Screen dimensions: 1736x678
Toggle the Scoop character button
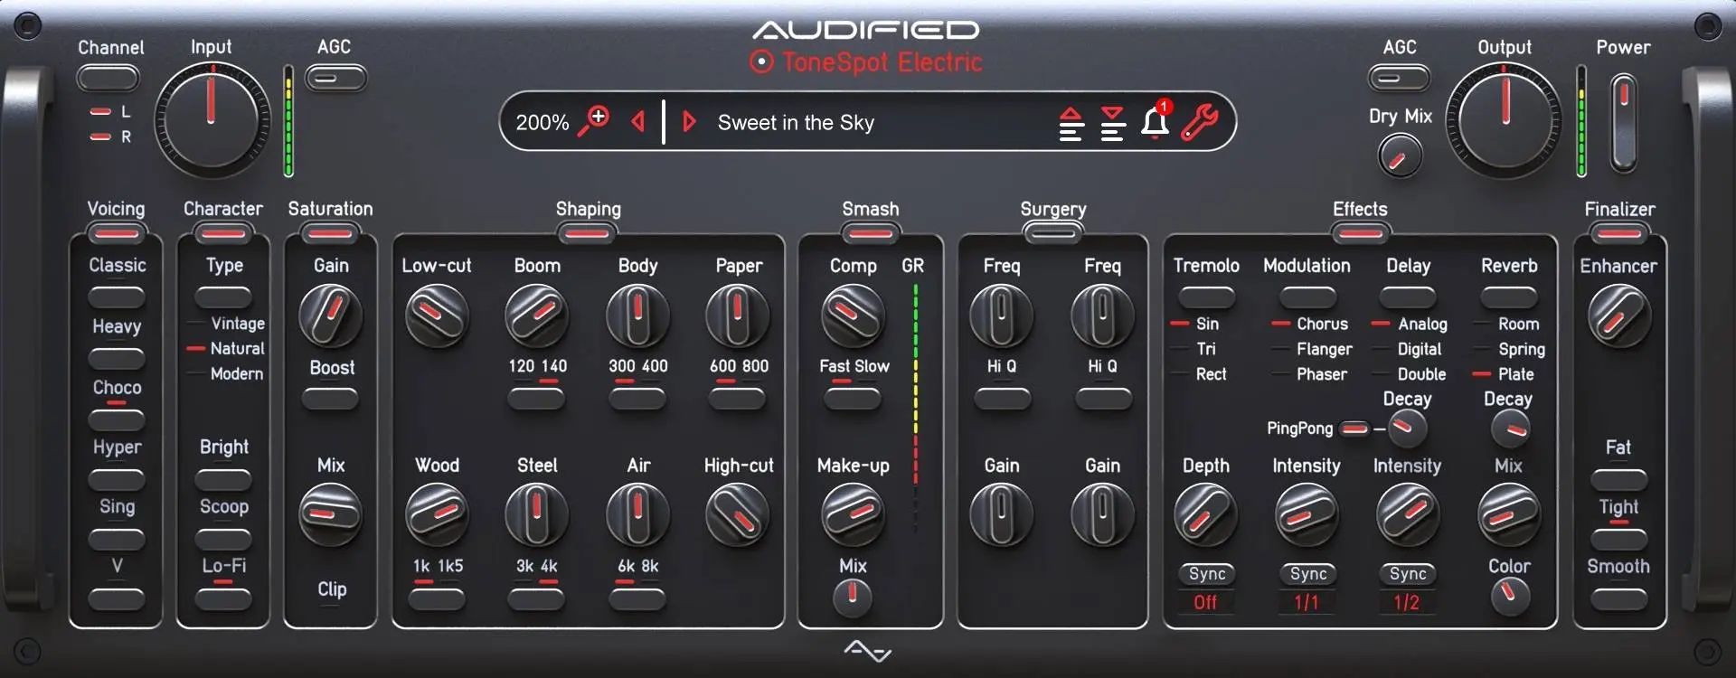(223, 539)
